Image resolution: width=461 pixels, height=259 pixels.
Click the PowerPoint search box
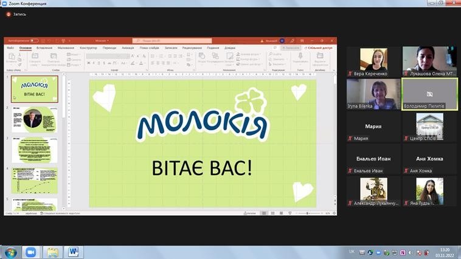click(x=172, y=41)
